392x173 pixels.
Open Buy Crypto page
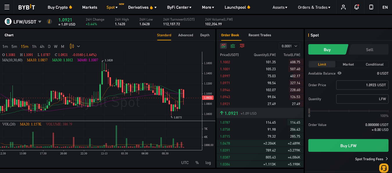point(58,7)
